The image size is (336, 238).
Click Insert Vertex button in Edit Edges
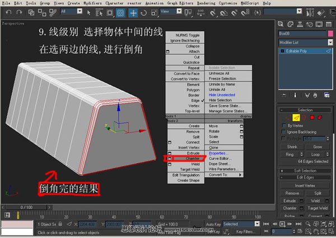[x=305, y=185]
